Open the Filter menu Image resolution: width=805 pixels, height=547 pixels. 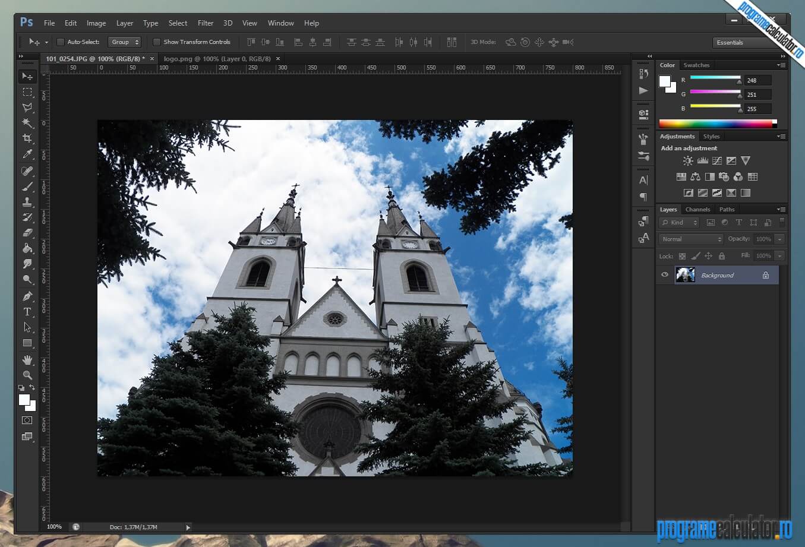pyautogui.click(x=206, y=23)
